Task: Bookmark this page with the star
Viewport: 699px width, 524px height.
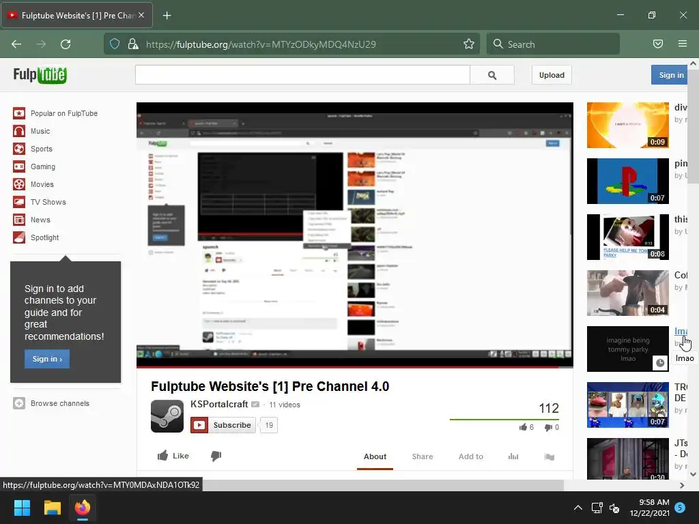Action: pos(469,44)
